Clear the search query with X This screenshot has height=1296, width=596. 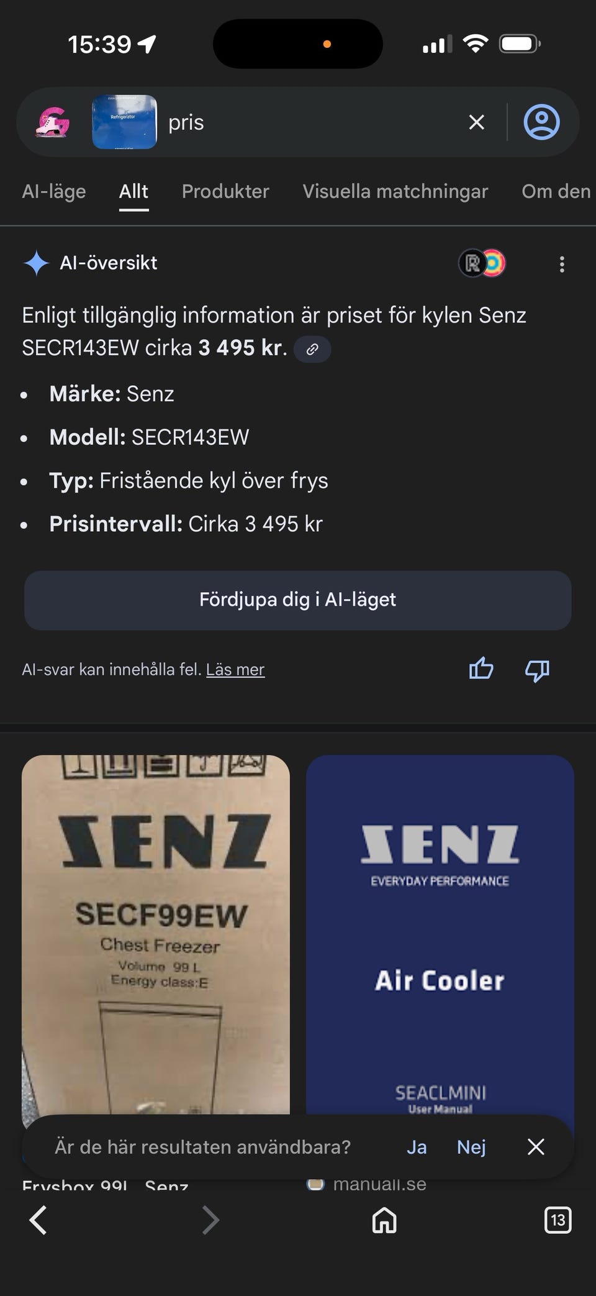point(476,122)
